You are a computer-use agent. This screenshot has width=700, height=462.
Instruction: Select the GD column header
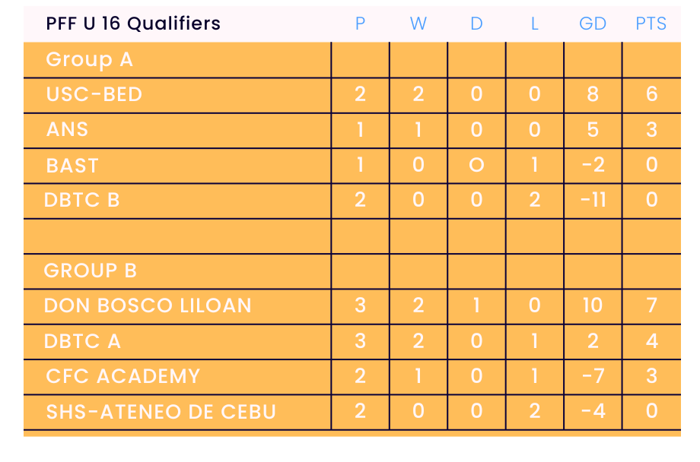[593, 24]
